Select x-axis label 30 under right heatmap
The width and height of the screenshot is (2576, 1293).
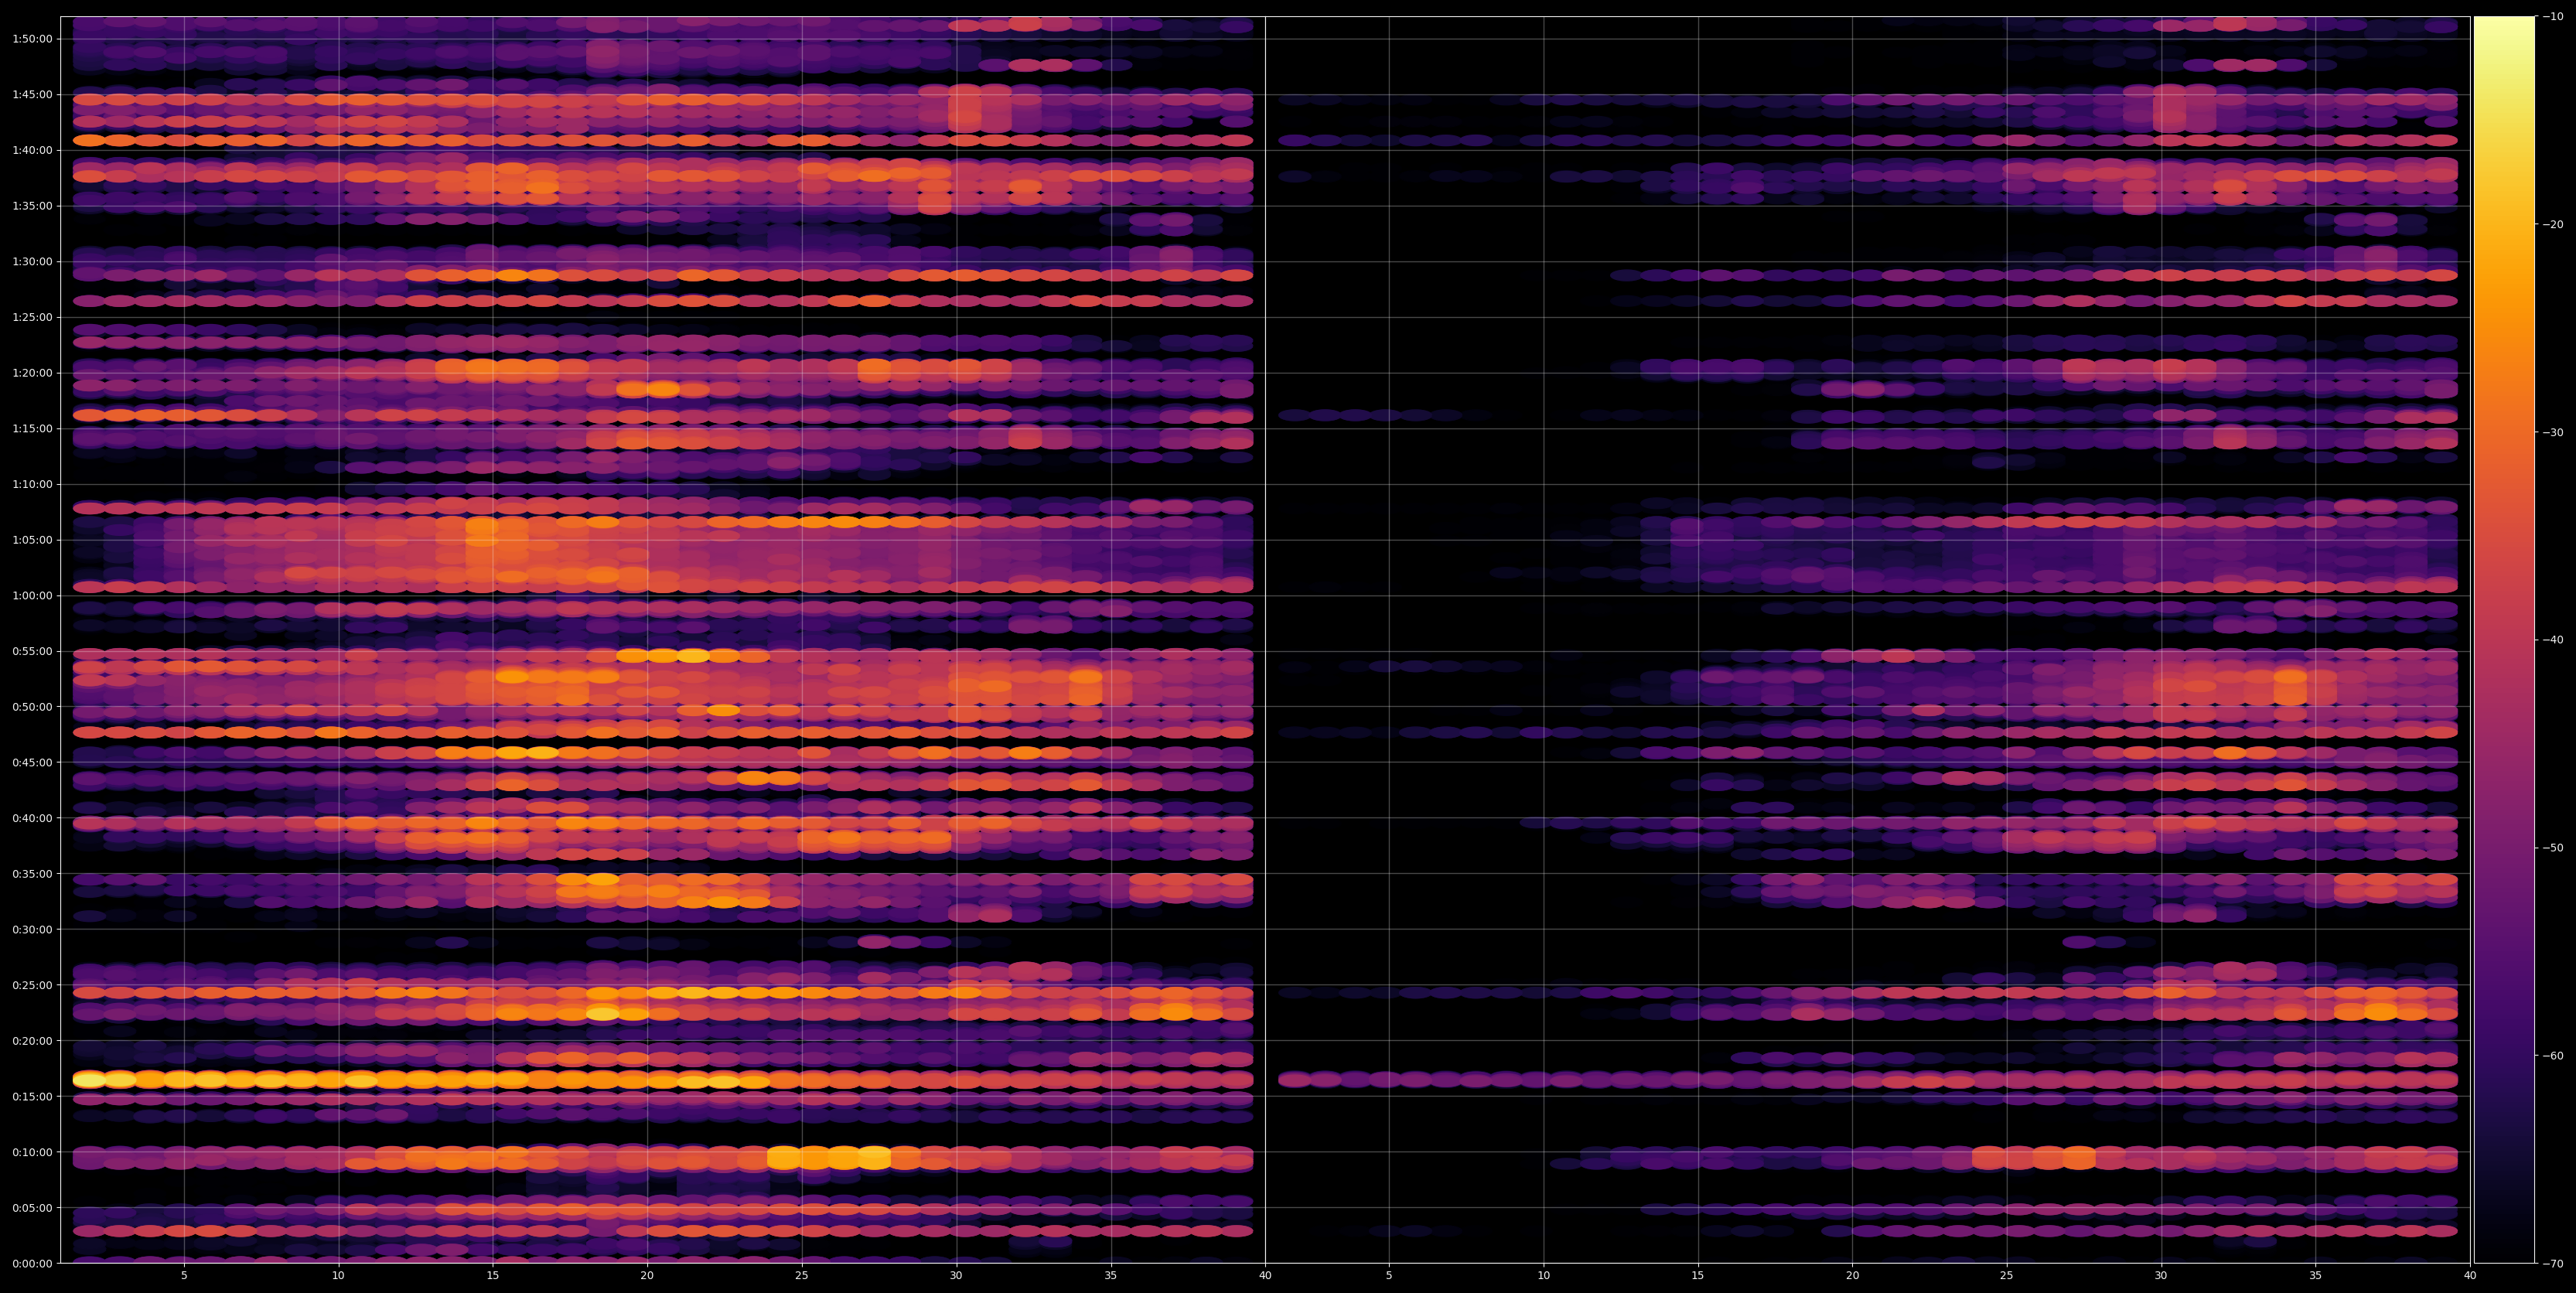coord(2161,1275)
